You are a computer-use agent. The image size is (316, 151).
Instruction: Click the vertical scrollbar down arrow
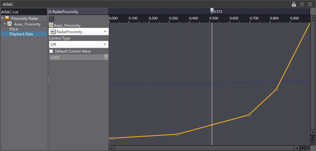[312, 132]
